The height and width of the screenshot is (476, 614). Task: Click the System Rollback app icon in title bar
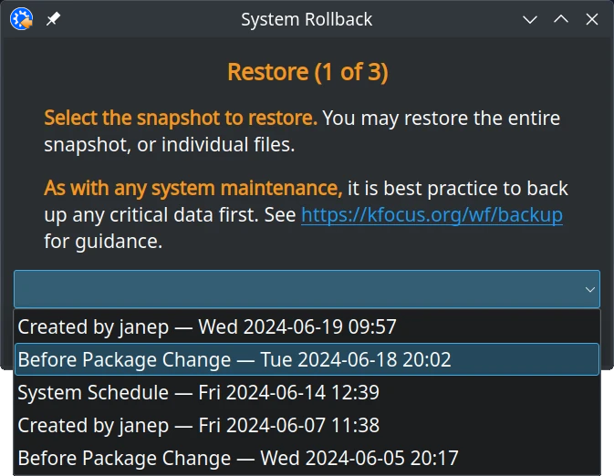pos(21,19)
